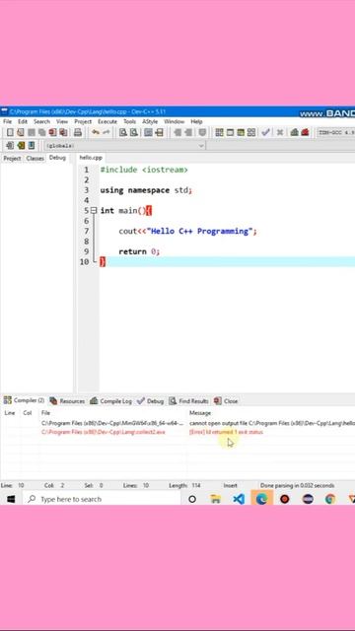Select the hello.cpp editor tab
355x631 pixels.
click(x=91, y=158)
